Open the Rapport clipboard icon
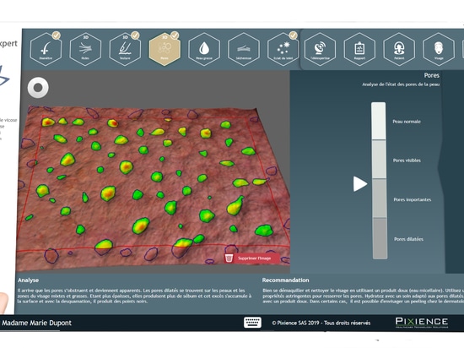 pyautogui.click(x=359, y=50)
